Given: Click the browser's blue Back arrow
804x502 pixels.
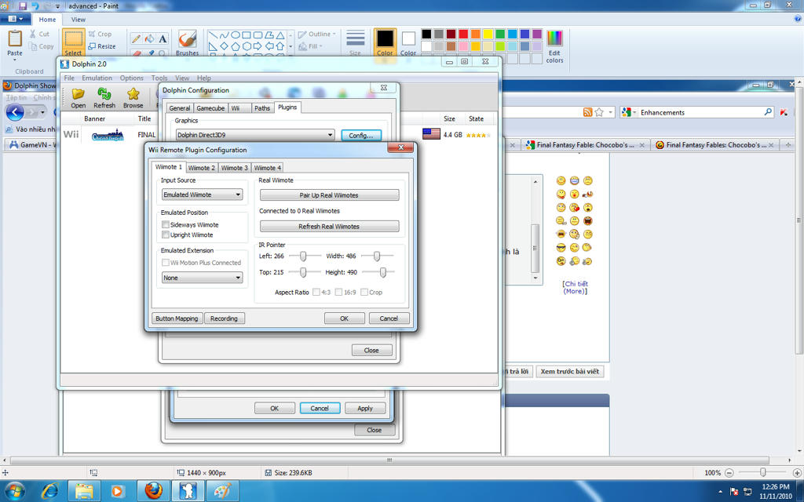Looking at the screenshot, I should click(15, 111).
